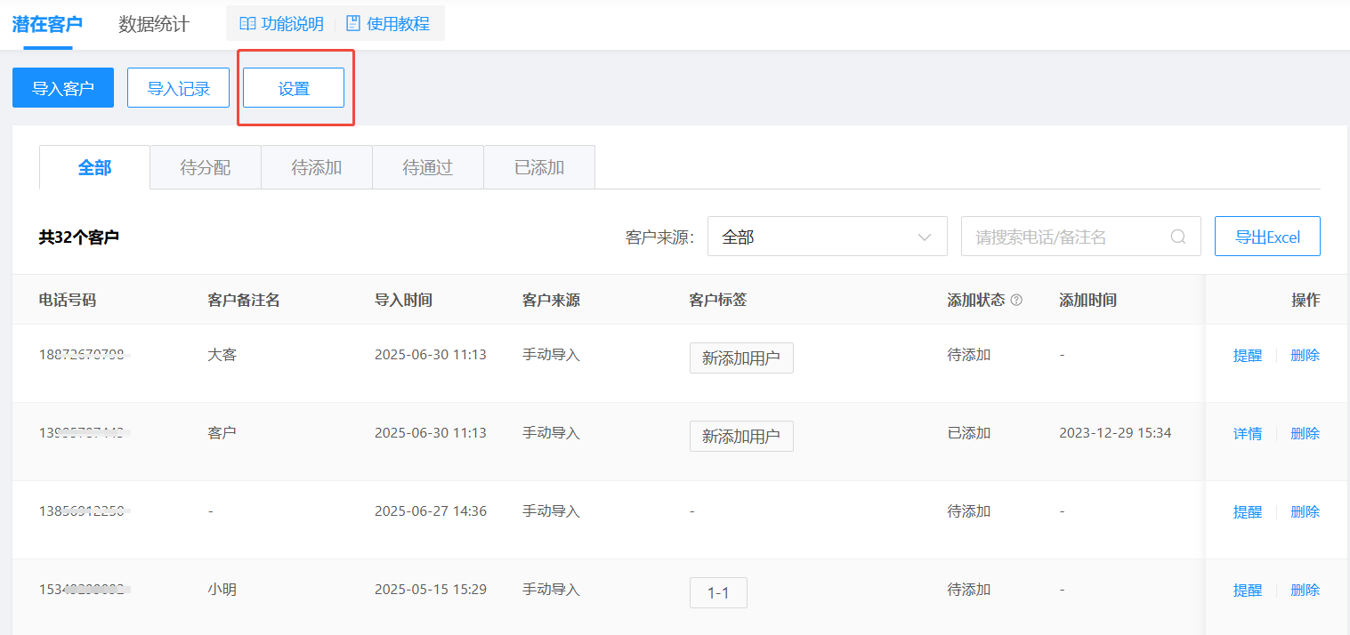1350x635 pixels.
Task: Open the 设置 button
Action: pyautogui.click(x=294, y=88)
